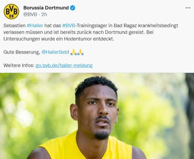Click the blue verified badge
This screenshot has width=194, height=159.
tap(73, 8)
